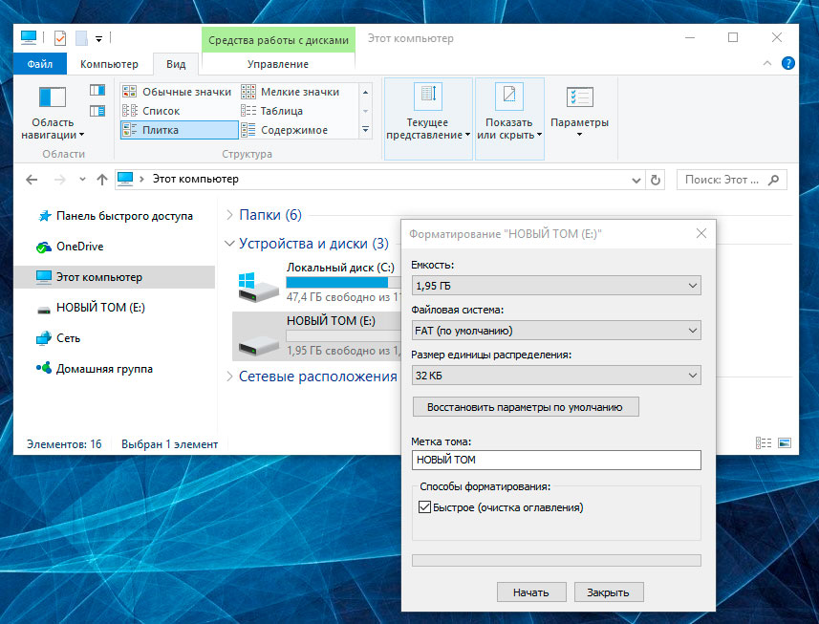
Task: Click the new folder icon in quick access toolbar
Action: (81, 38)
